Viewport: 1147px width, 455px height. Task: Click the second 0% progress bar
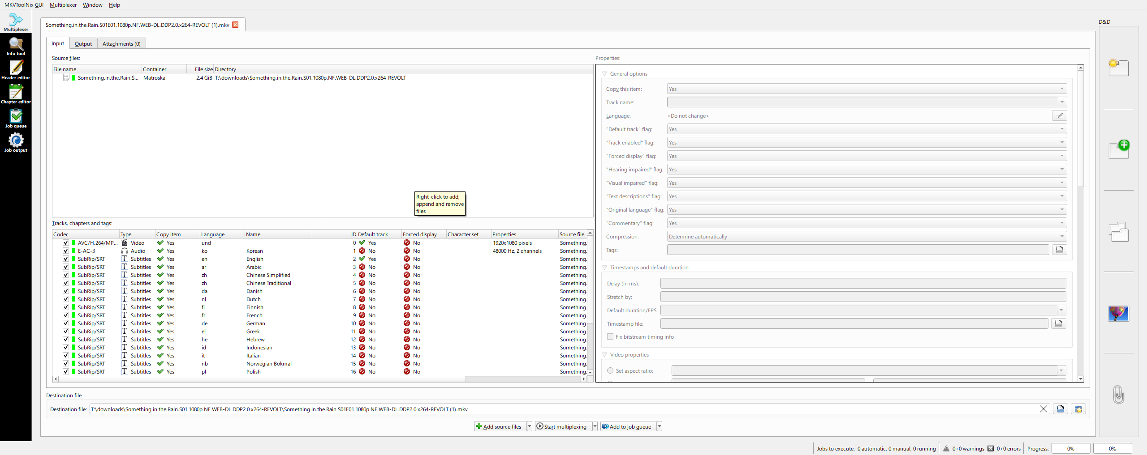click(1112, 448)
